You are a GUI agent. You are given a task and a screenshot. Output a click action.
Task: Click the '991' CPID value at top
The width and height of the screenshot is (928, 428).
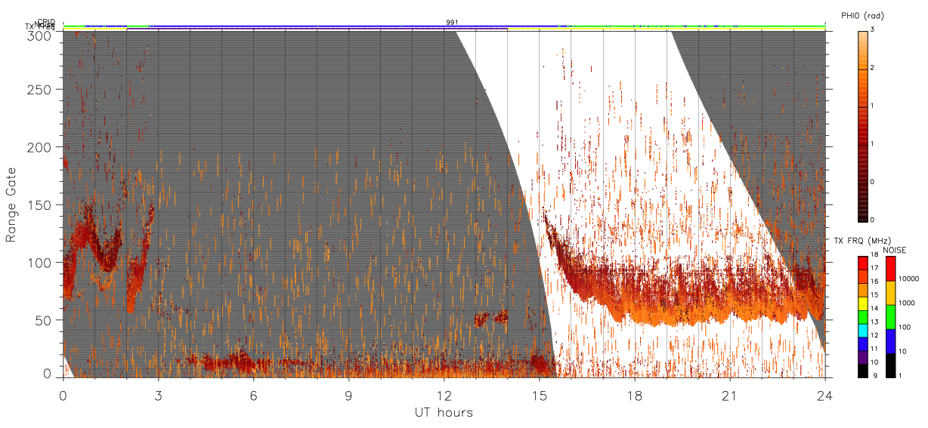click(x=452, y=23)
